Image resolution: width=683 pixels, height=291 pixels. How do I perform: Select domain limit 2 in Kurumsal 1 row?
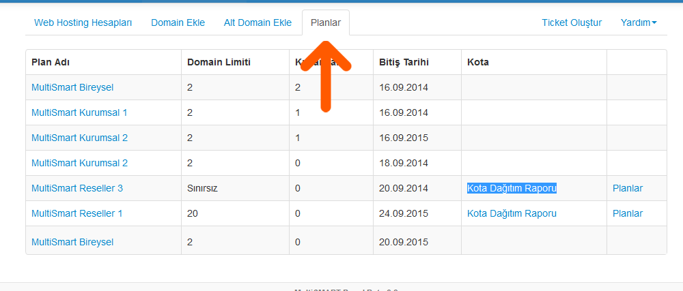click(189, 112)
